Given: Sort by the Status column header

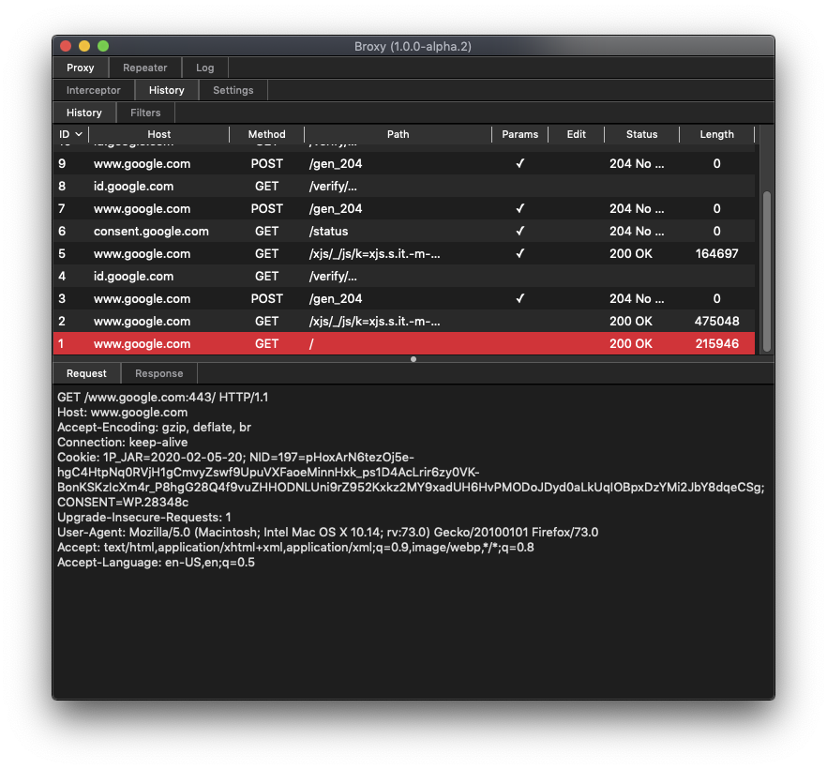Looking at the screenshot, I should tap(642, 134).
